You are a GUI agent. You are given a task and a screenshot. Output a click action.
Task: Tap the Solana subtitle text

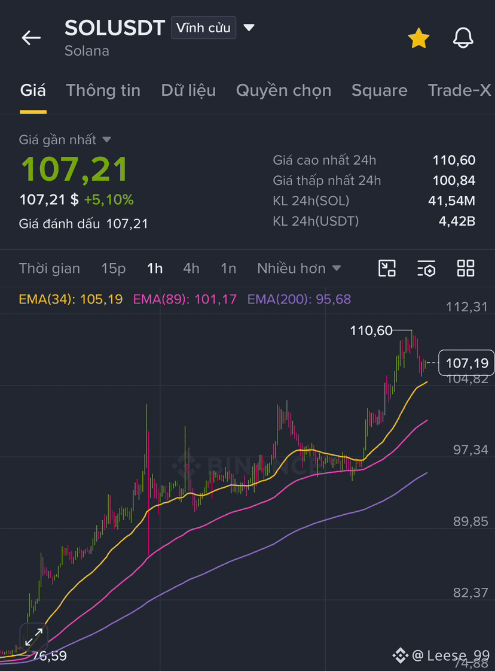[87, 51]
